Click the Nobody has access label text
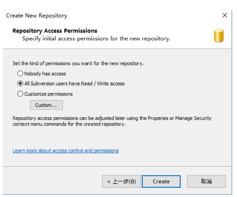The width and height of the screenshot is (237, 197). pyautogui.click(x=45, y=74)
